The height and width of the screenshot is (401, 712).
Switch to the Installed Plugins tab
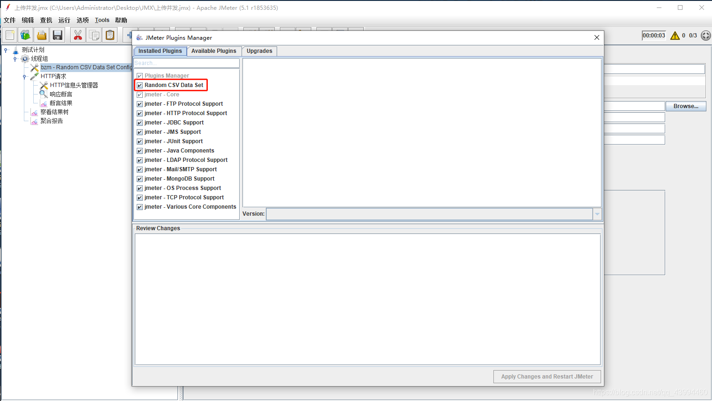click(x=160, y=51)
